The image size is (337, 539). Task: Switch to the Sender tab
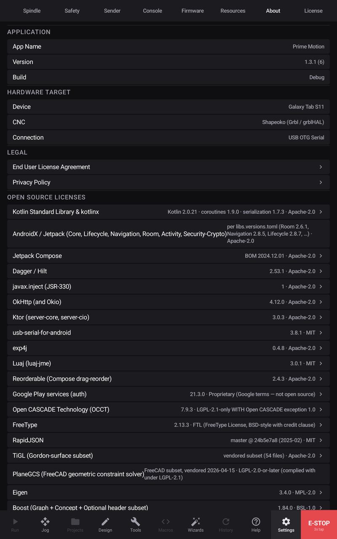[112, 11]
